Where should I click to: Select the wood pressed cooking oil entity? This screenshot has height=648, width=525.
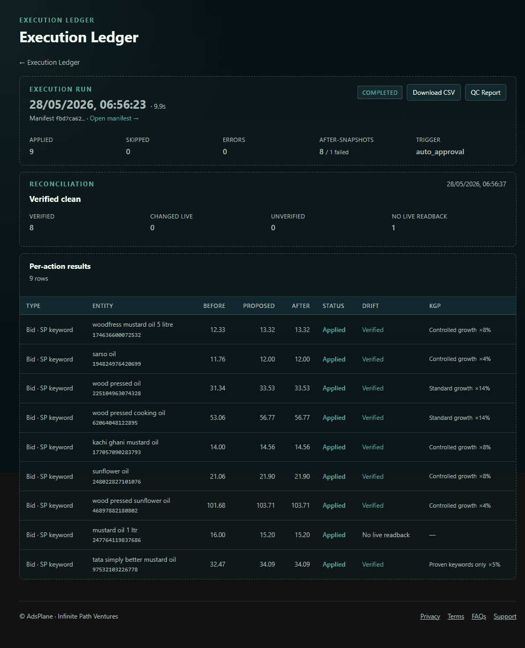[x=129, y=413]
